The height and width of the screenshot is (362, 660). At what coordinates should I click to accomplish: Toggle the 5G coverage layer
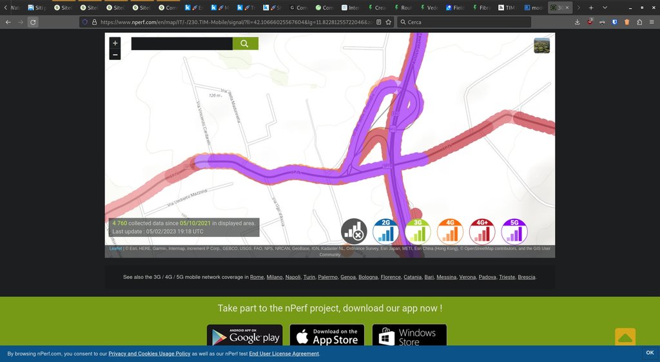click(514, 231)
